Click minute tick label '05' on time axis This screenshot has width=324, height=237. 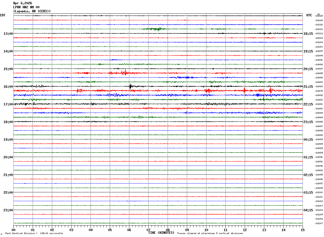point(110,230)
